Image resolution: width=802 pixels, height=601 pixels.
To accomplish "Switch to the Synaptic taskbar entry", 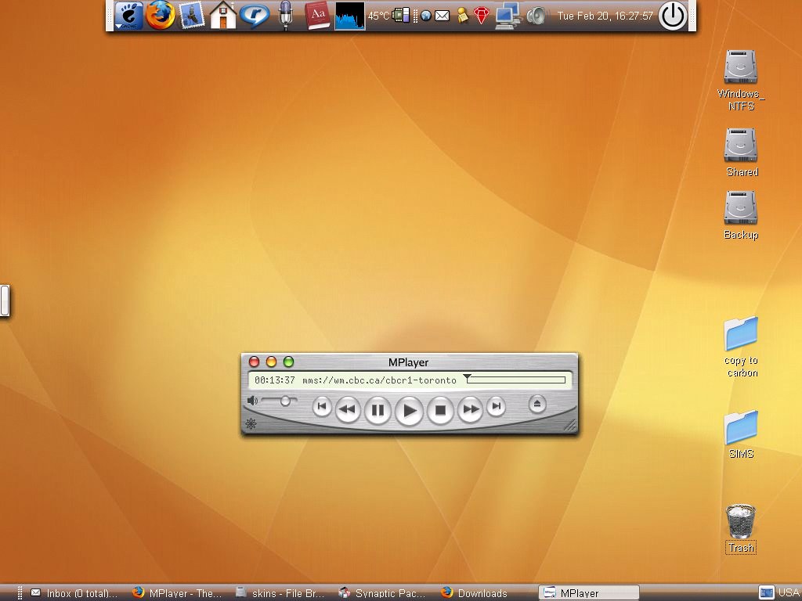I will 381,592.
